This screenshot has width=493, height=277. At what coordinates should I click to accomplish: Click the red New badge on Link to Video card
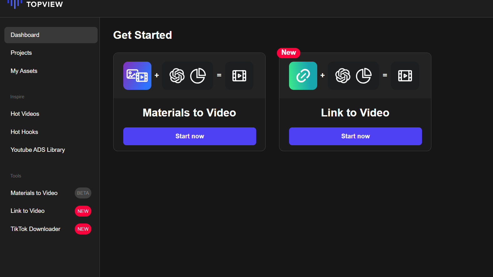coord(288,53)
